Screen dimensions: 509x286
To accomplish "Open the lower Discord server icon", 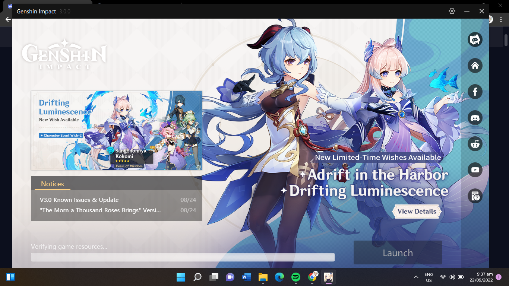I will tap(475, 118).
